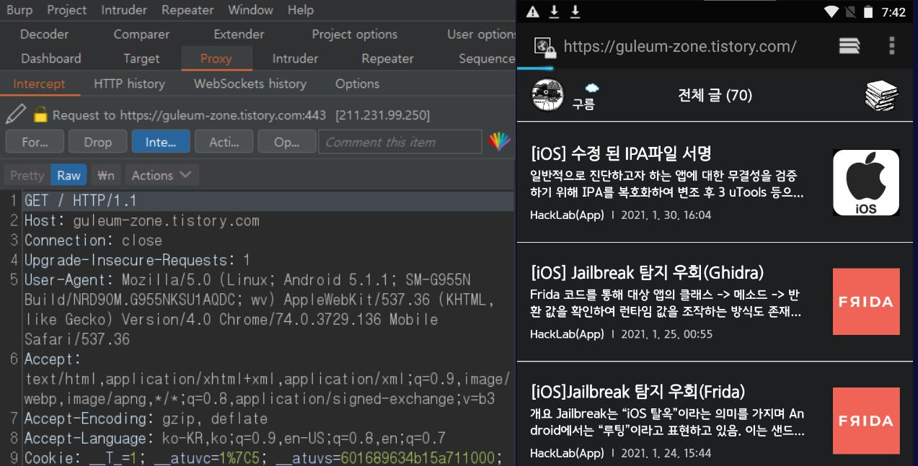
Task: Click the 구름 blog name
Action: [x=583, y=104]
